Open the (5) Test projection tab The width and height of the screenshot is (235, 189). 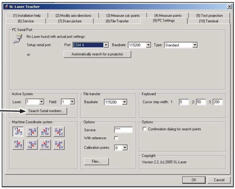point(209,15)
